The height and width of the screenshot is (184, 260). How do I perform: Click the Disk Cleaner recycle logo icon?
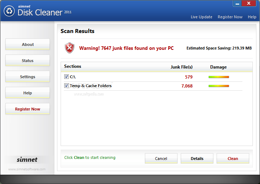[x=9, y=11]
